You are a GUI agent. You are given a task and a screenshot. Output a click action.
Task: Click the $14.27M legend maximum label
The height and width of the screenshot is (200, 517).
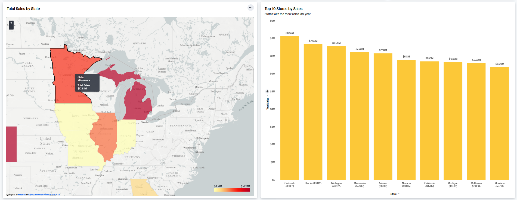245,186
